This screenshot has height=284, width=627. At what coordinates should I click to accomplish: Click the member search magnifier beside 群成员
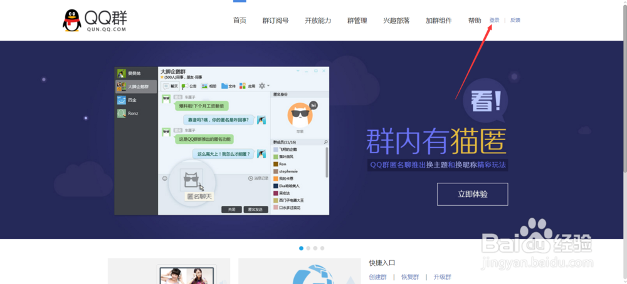[326, 142]
